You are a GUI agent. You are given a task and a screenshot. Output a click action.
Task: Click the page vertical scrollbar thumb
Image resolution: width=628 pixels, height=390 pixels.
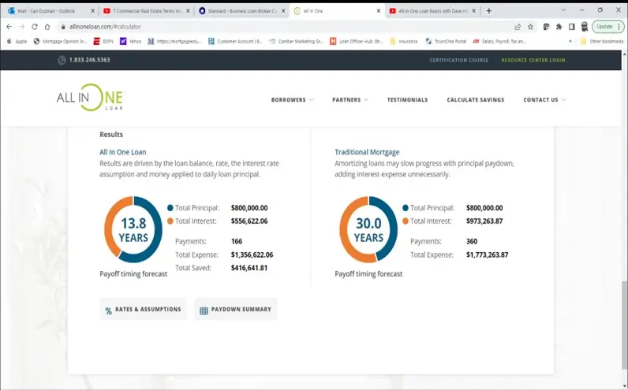[624, 325]
